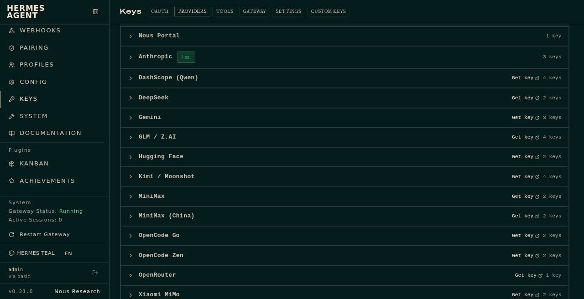584x299 pixels.
Task: Click the EN language button
Action: pos(68,253)
